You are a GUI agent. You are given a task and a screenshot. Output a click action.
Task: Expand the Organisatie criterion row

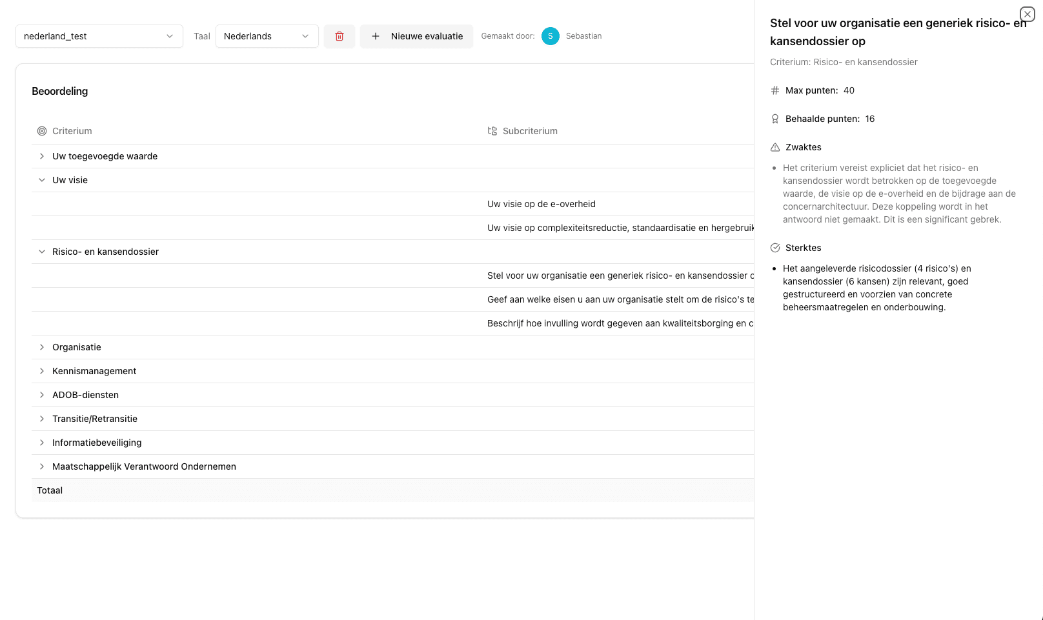click(42, 347)
